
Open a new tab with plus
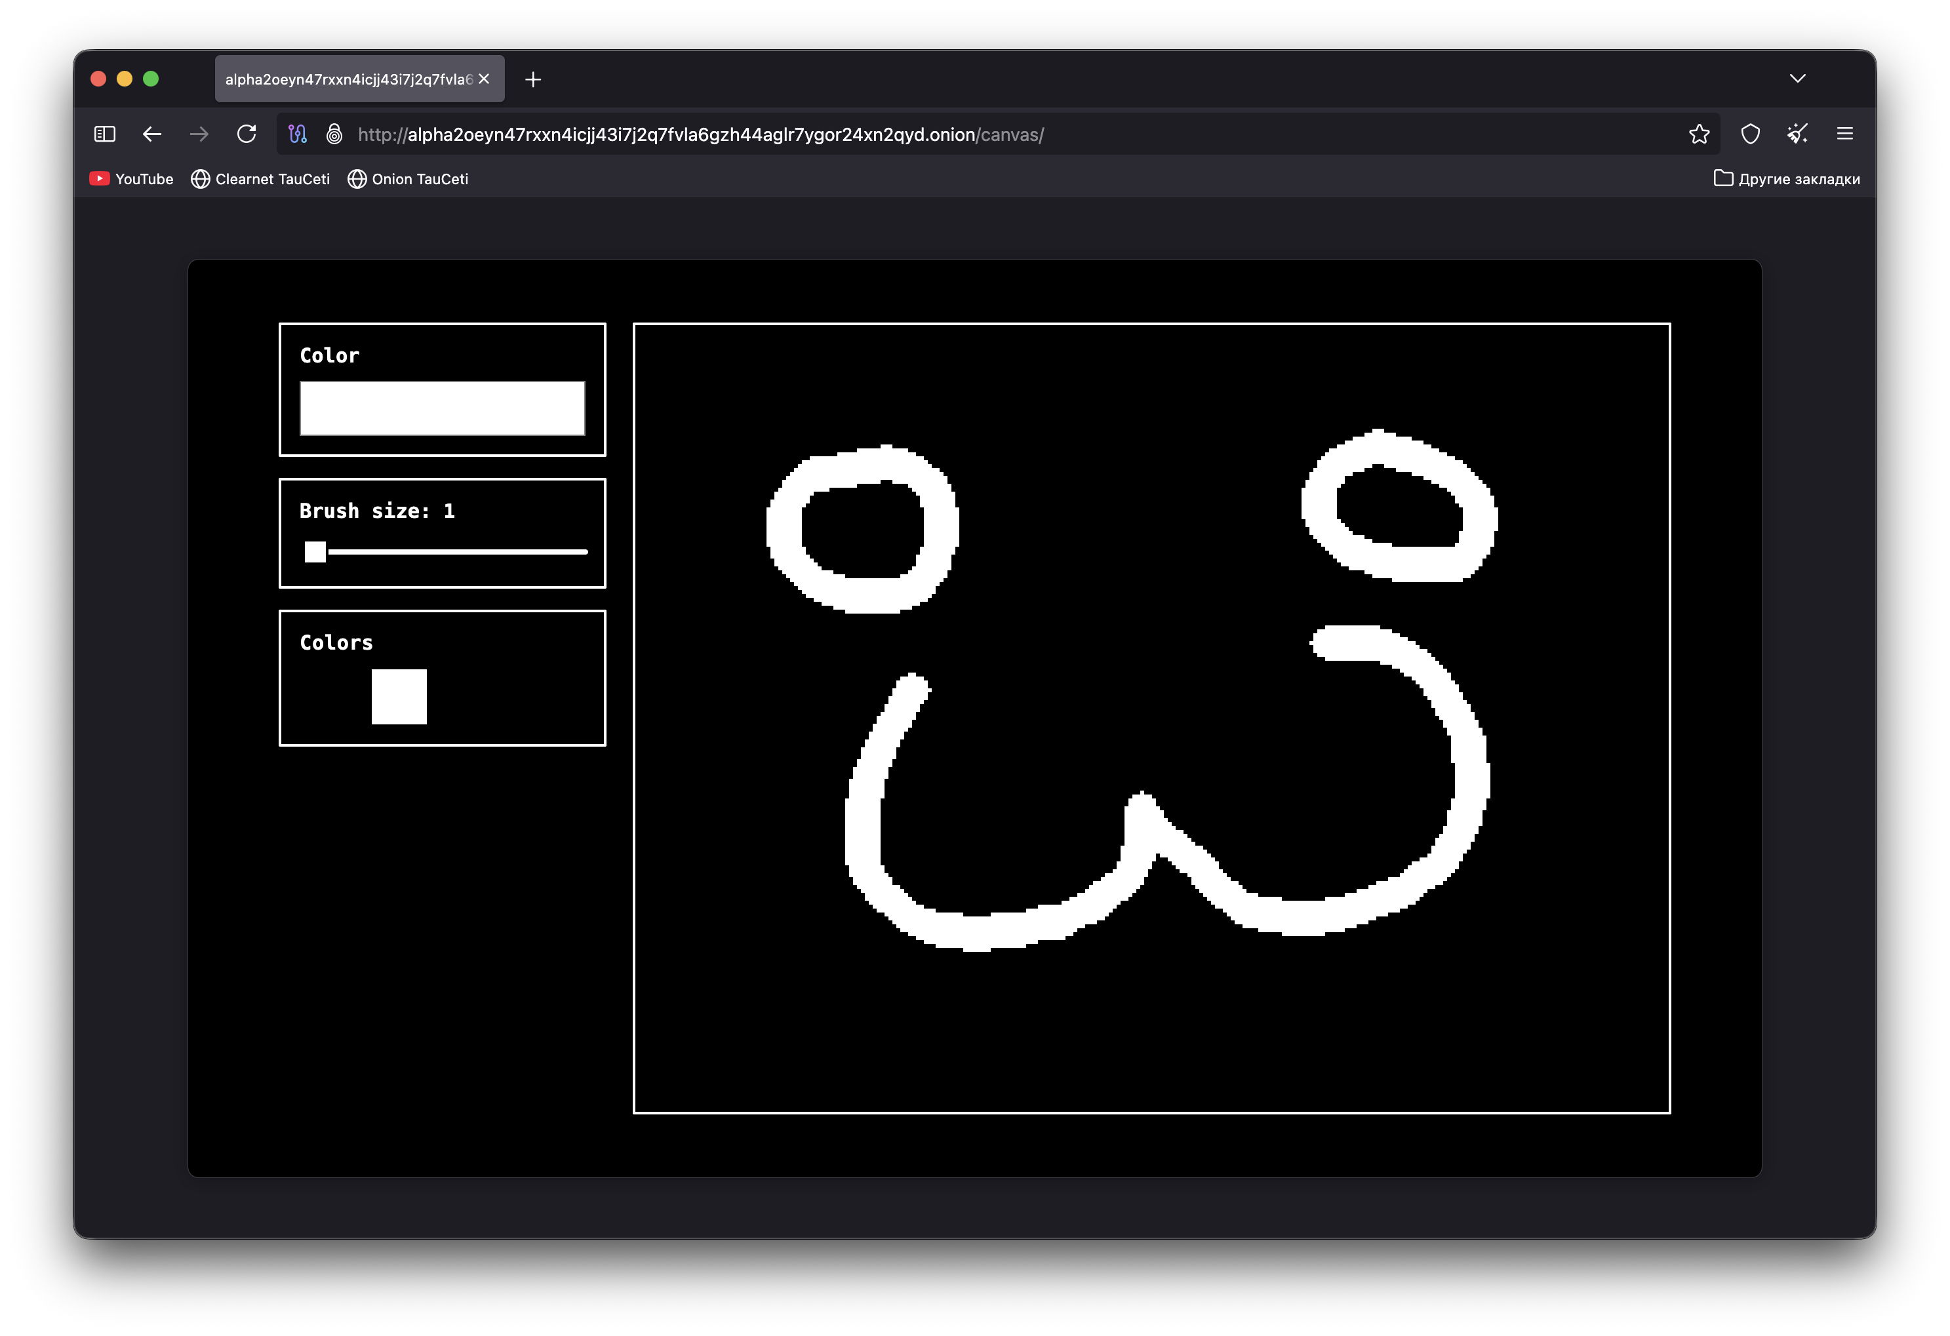point(534,80)
